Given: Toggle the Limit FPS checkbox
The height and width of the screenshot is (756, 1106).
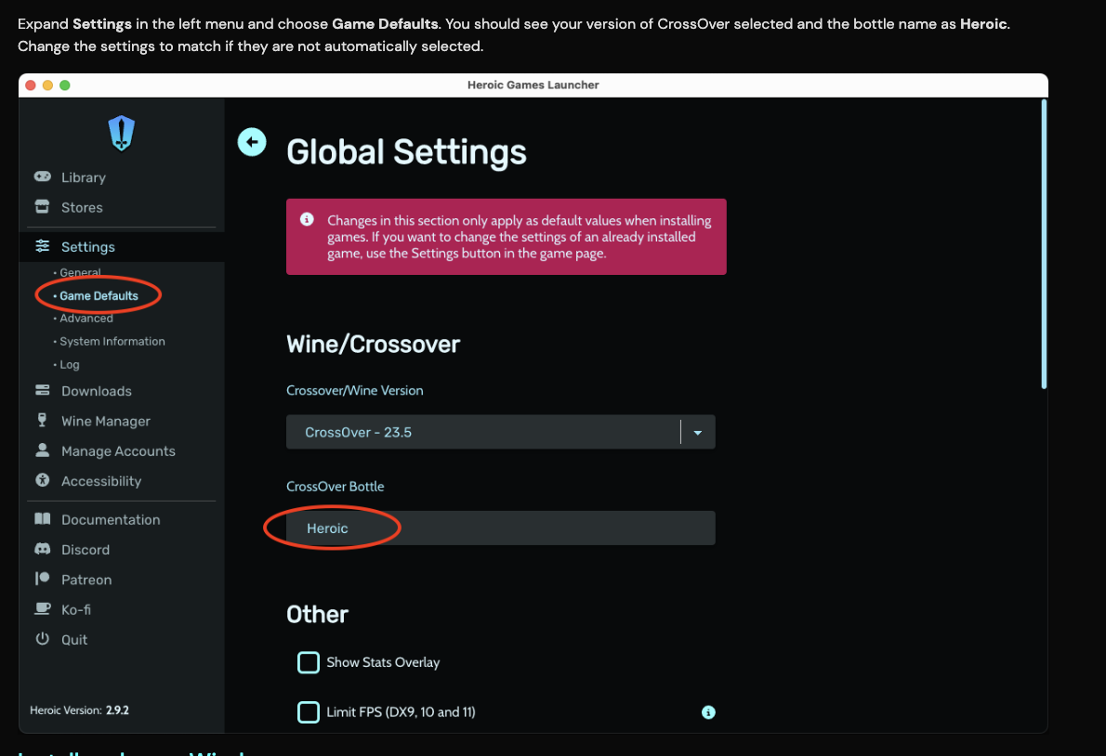Looking at the screenshot, I should click(x=309, y=712).
